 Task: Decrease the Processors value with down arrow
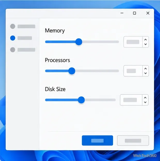146,73
